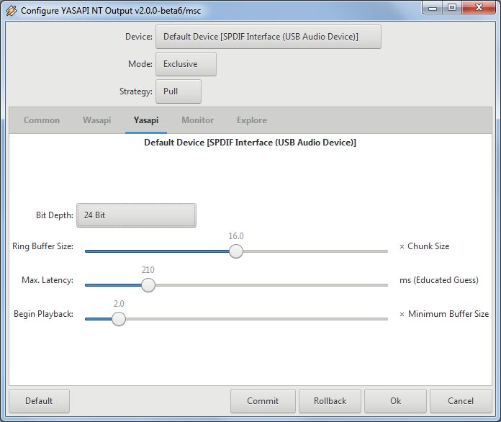Open the Device selection dropdown

coord(268,37)
